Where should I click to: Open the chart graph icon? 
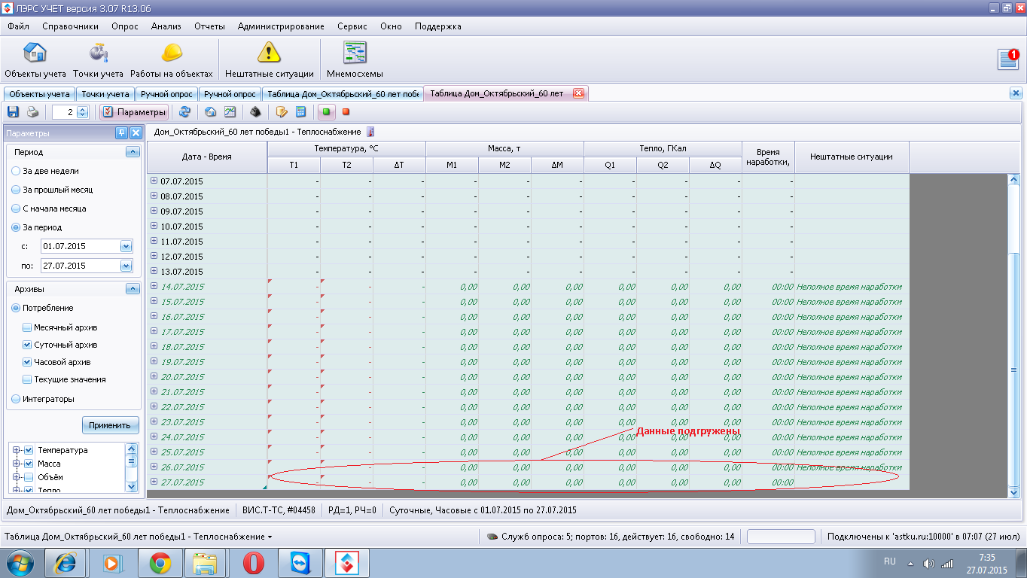(230, 112)
